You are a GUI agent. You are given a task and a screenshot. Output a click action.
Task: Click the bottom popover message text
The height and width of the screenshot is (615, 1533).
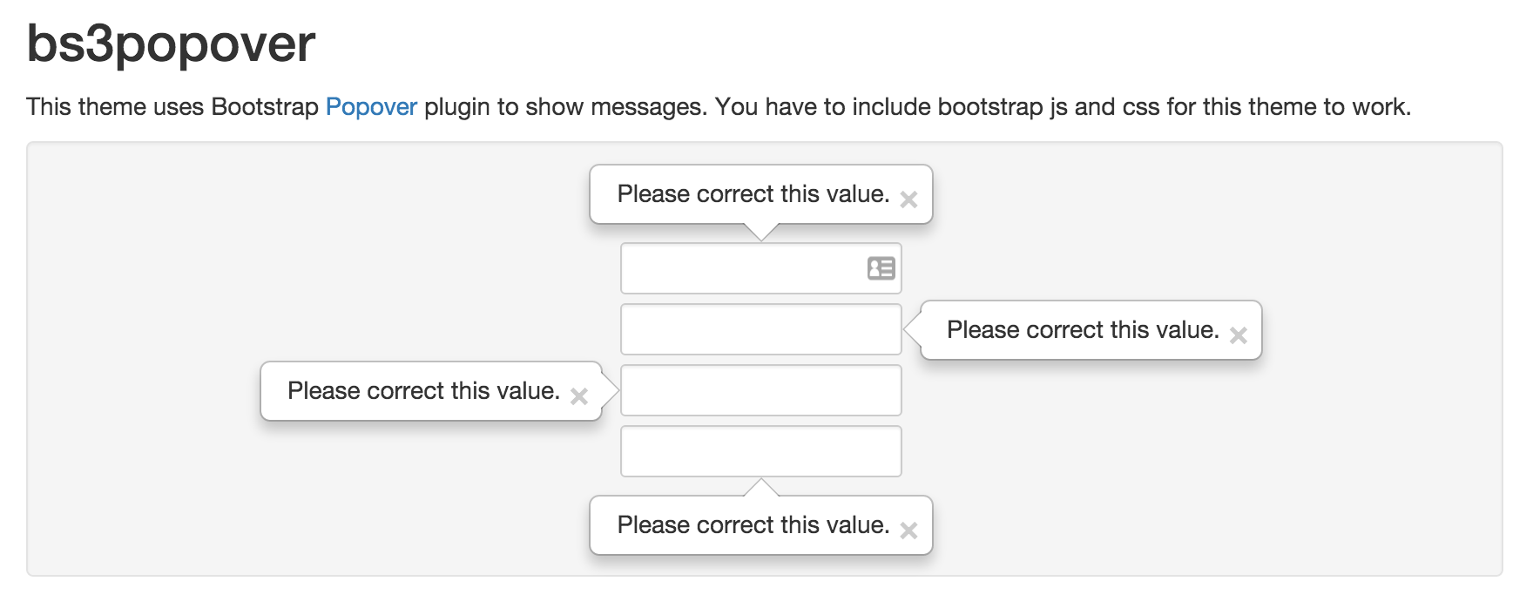coord(753,525)
